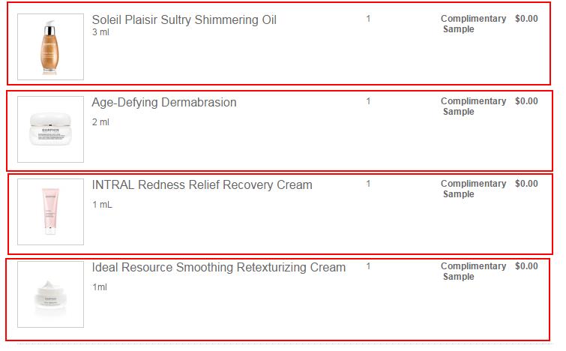This screenshot has width=566, height=351.
Task: Click the $0.00 price on Ideal Resource row
Action: [526, 266]
